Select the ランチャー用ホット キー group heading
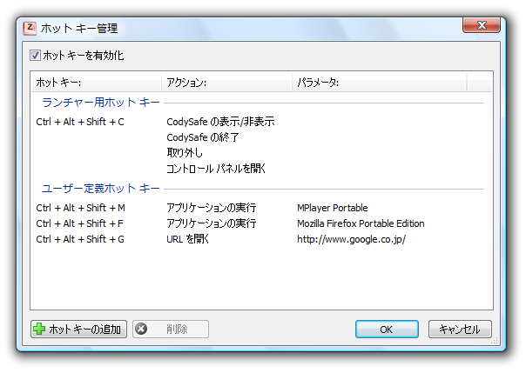The image size is (526, 373). 101,103
